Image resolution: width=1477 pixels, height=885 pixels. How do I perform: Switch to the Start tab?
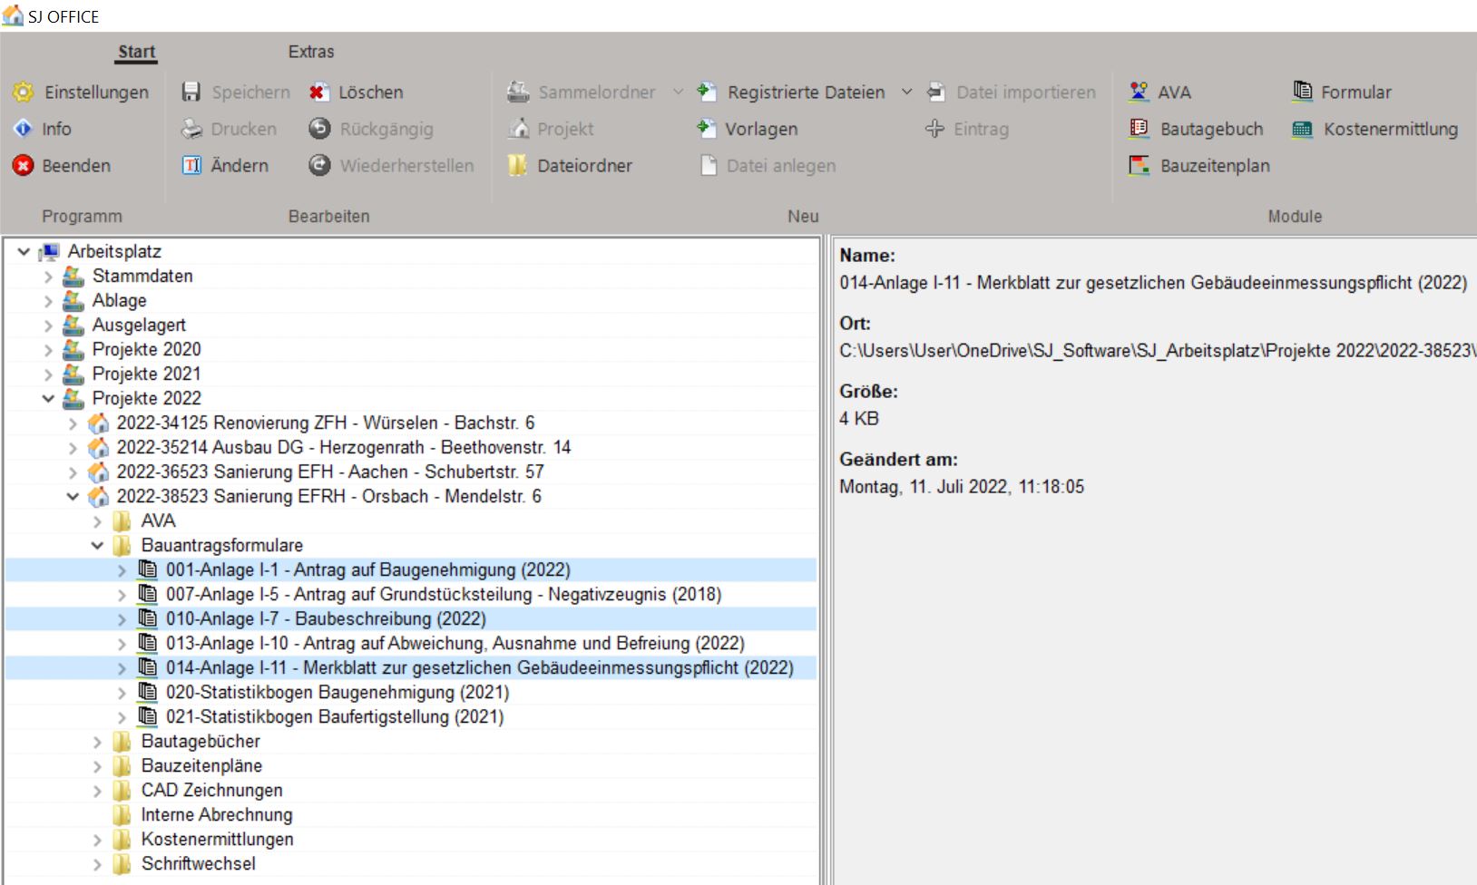[136, 52]
